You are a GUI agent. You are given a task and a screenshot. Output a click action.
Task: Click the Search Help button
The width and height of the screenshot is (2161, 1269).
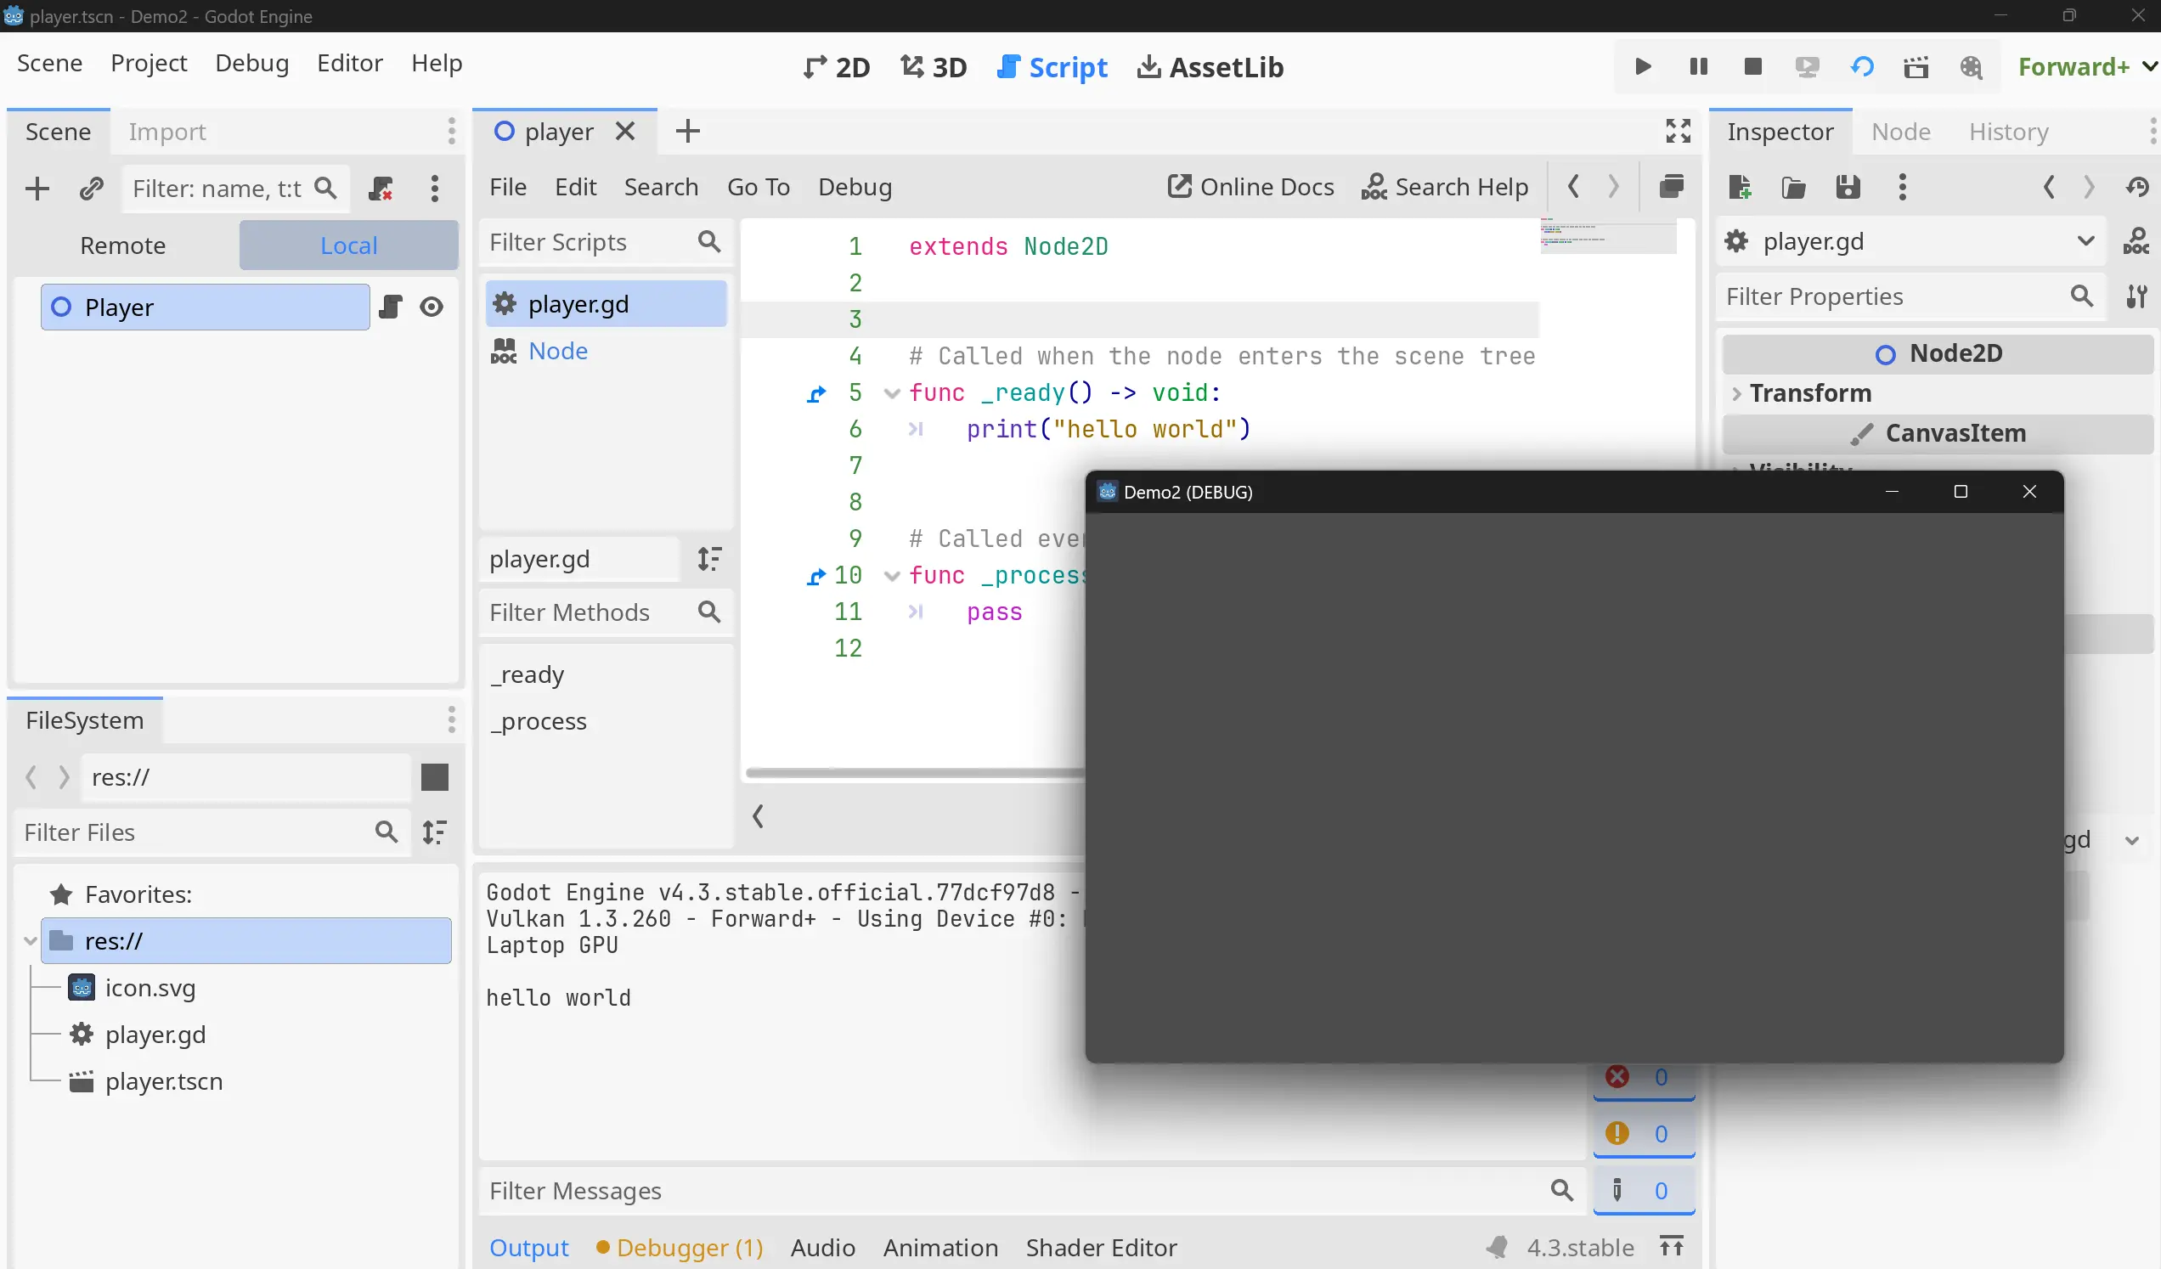tap(1445, 187)
